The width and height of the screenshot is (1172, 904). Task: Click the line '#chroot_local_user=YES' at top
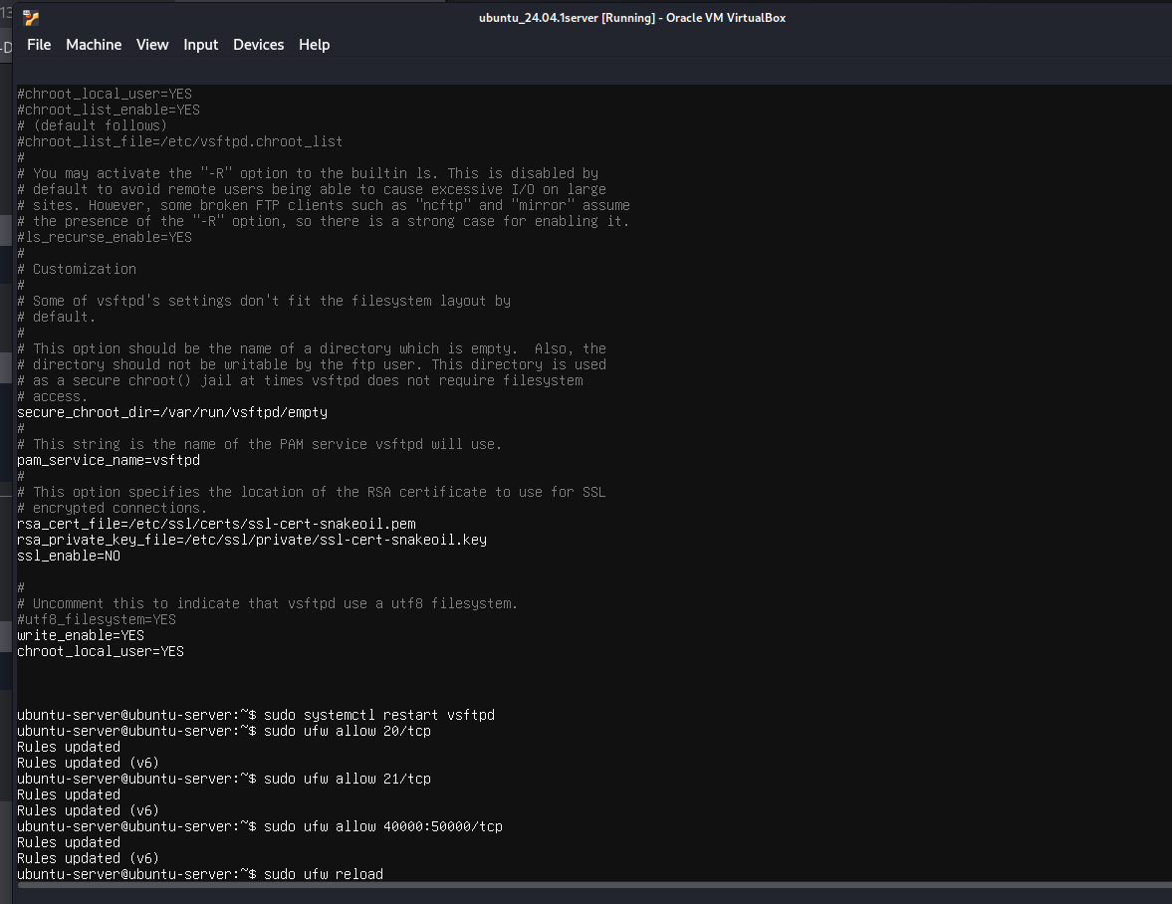pyautogui.click(x=105, y=95)
